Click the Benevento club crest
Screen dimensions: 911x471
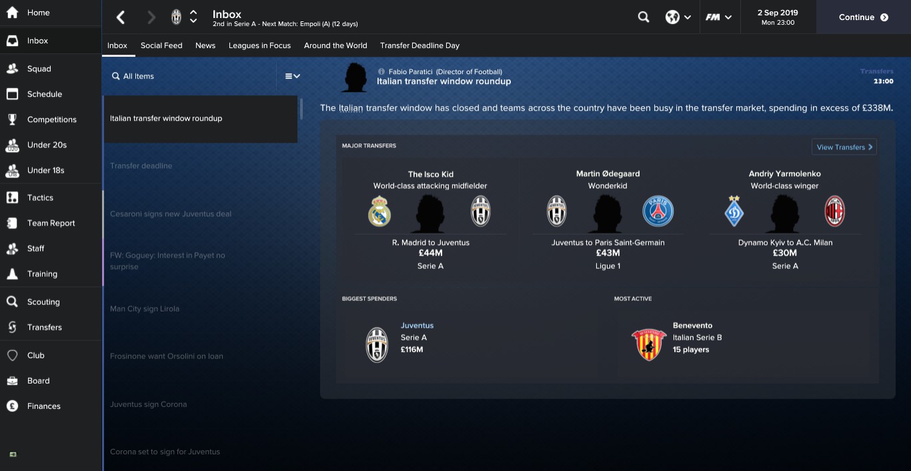(649, 344)
